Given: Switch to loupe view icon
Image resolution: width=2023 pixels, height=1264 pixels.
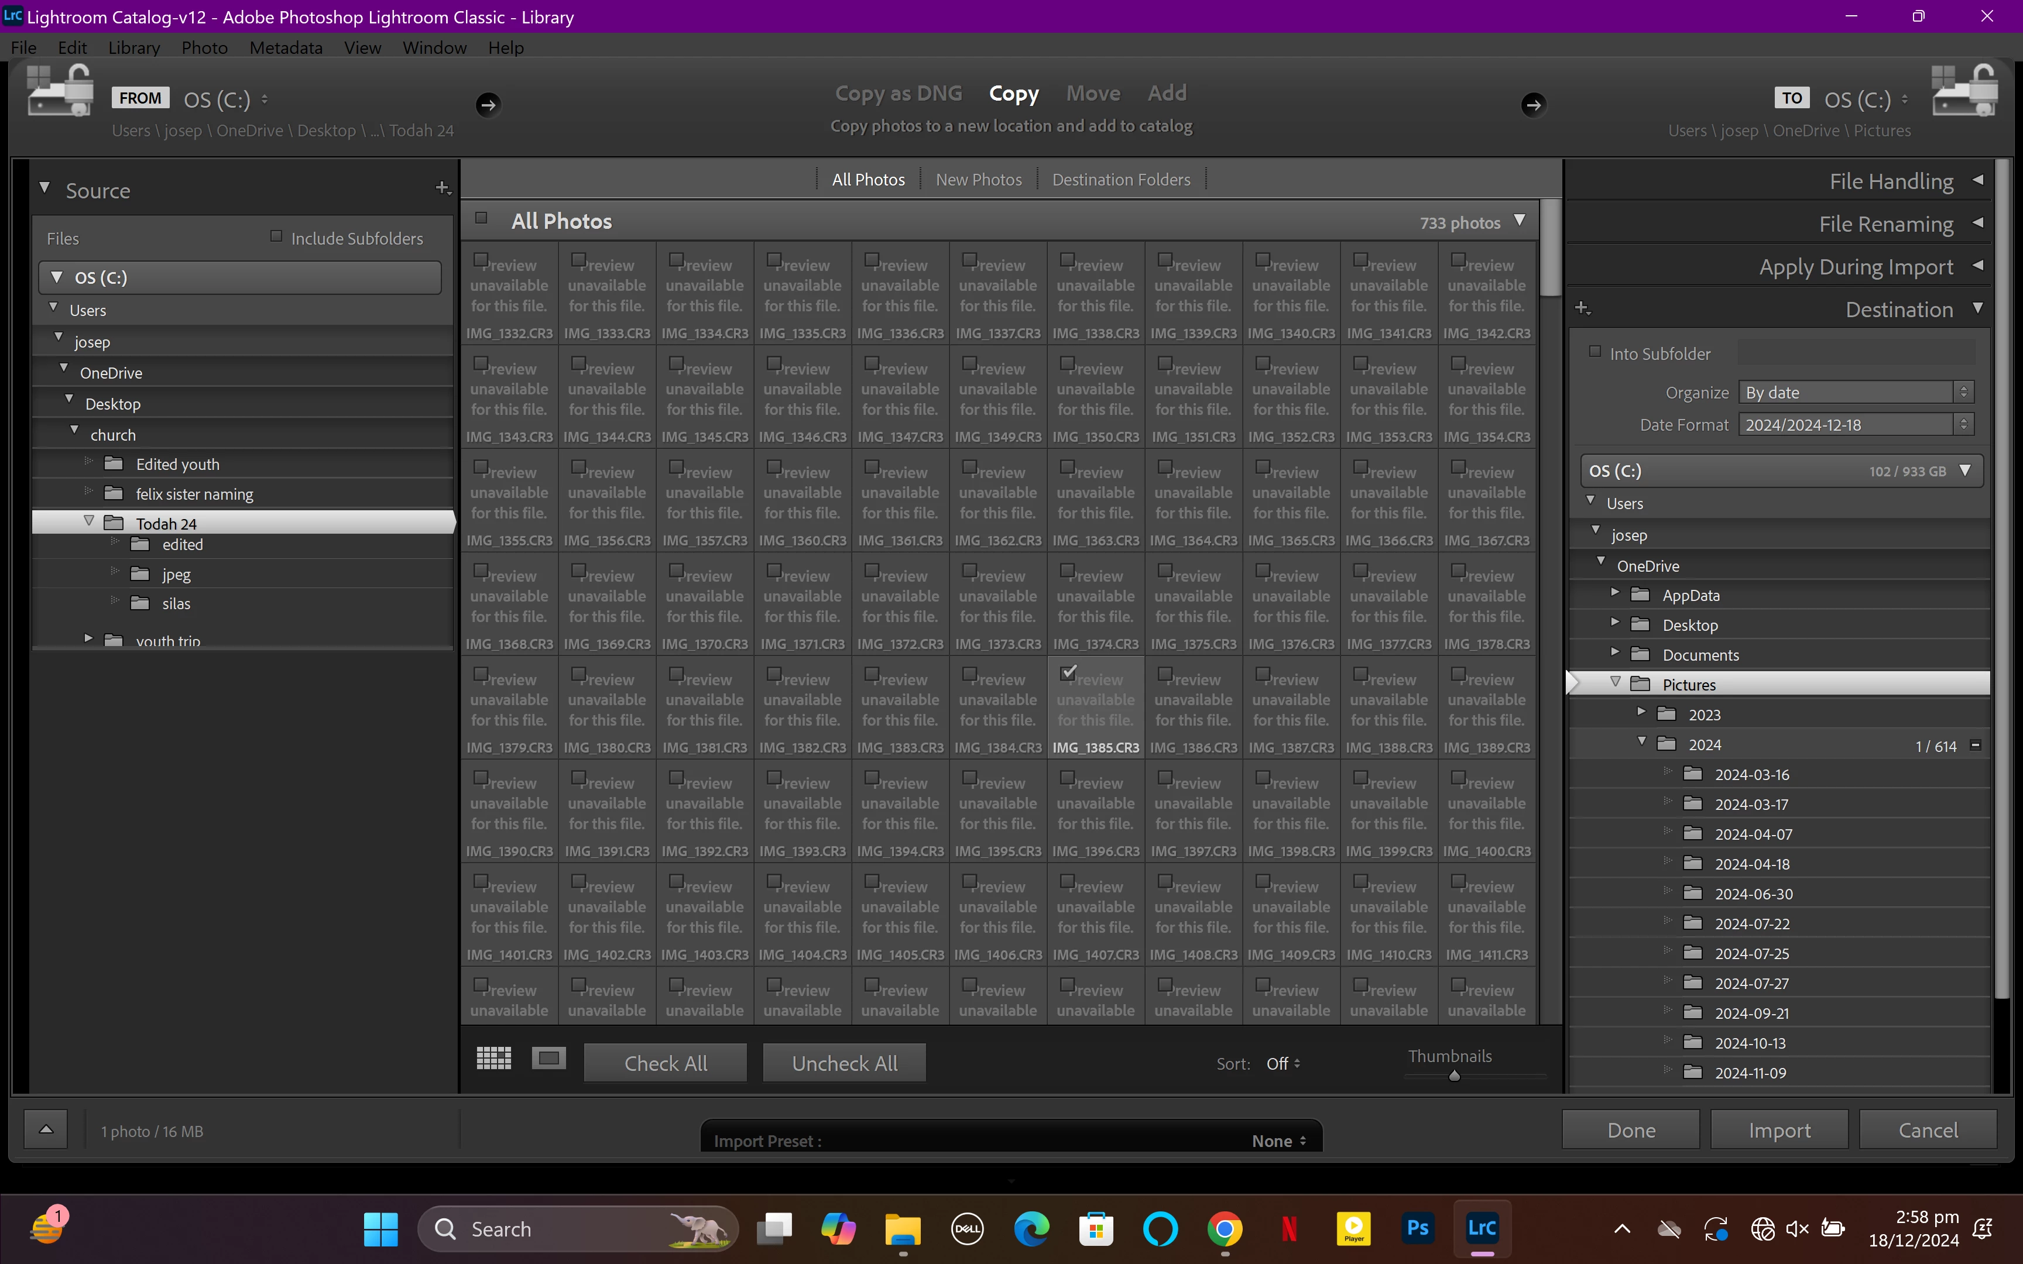Looking at the screenshot, I should click(x=549, y=1059).
